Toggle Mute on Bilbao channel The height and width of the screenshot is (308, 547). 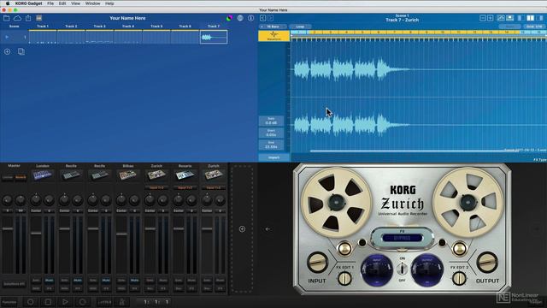[x=135, y=280]
